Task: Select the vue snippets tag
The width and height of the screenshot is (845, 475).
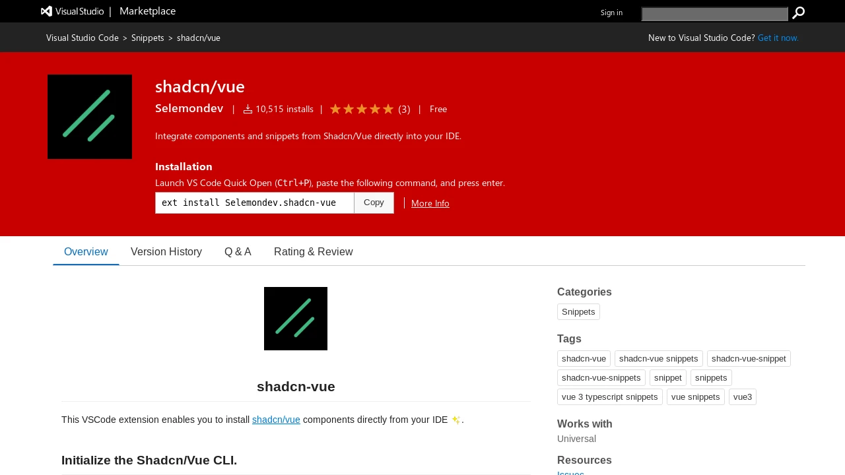Action: coord(696,396)
